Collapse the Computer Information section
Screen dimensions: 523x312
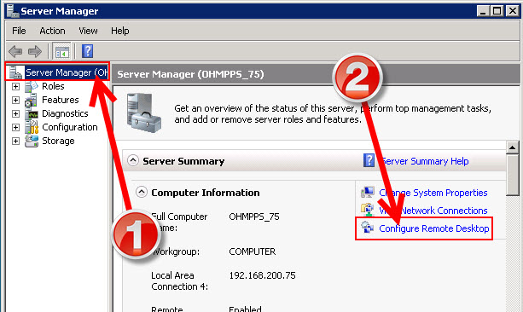[x=142, y=192]
